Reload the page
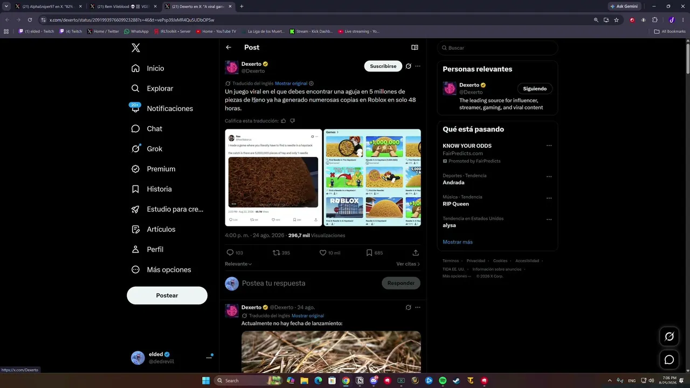690x388 pixels. 30,20
